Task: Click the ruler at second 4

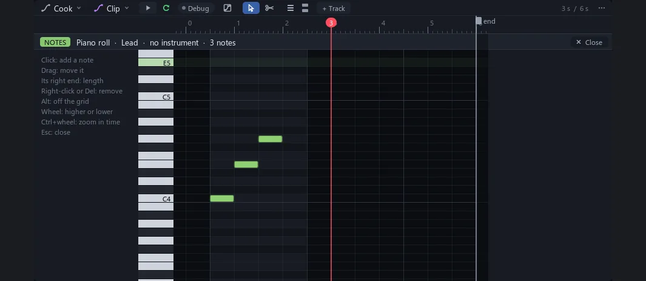Action: 383,24
